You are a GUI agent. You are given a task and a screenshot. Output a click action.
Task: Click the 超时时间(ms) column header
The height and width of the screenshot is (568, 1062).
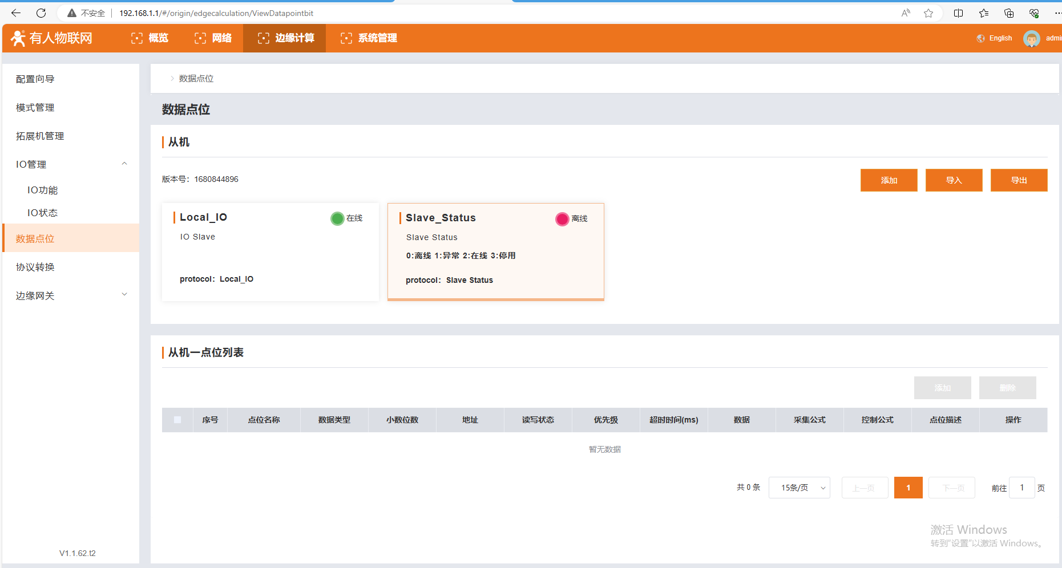point(674,420)
